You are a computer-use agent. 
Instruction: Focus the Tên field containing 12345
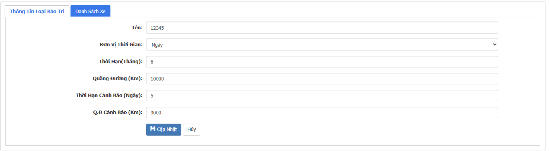[x=322, y=28]
